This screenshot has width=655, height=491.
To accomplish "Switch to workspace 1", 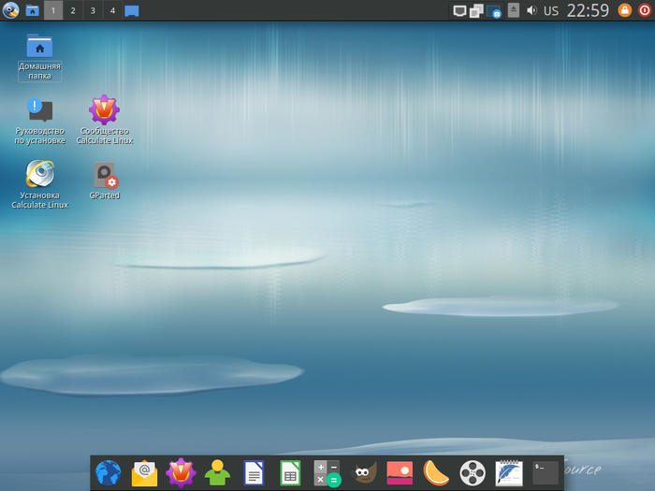I will click(53, 10).
